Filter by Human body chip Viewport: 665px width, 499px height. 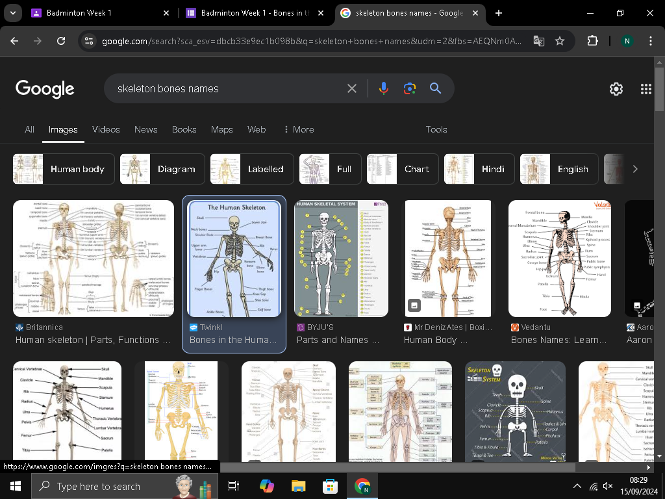point(64,169)
